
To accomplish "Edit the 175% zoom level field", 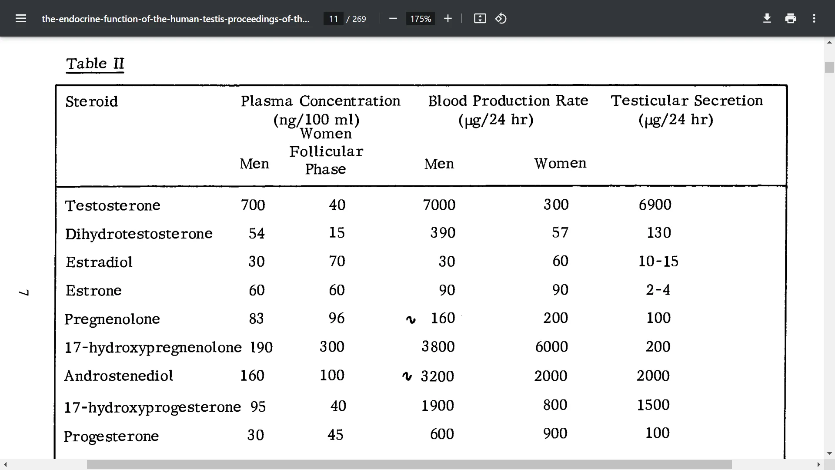I will pyautogui.click(x=421, y=18).
